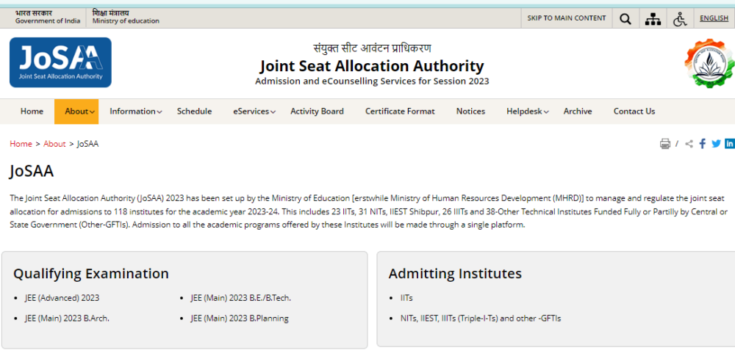This screenshot has height=353, width=735.
Task: Click Ministry of education text
Action: click(x=126, y=21)
